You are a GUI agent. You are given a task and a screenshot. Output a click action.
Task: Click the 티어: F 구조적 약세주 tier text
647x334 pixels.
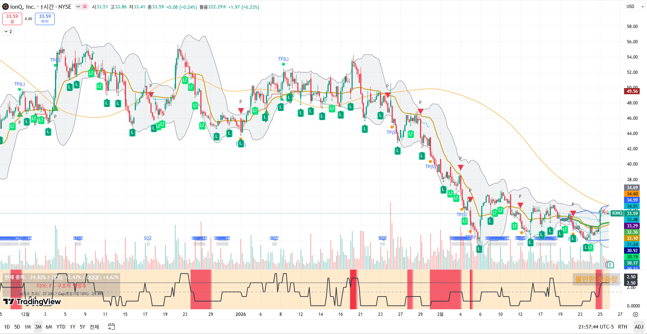[x=62, y=286]
